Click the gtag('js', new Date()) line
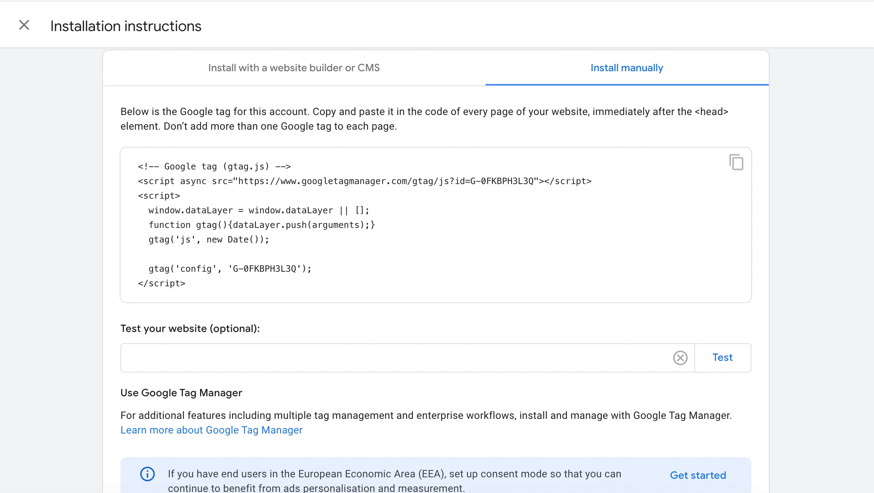 (x=209, y=240)
